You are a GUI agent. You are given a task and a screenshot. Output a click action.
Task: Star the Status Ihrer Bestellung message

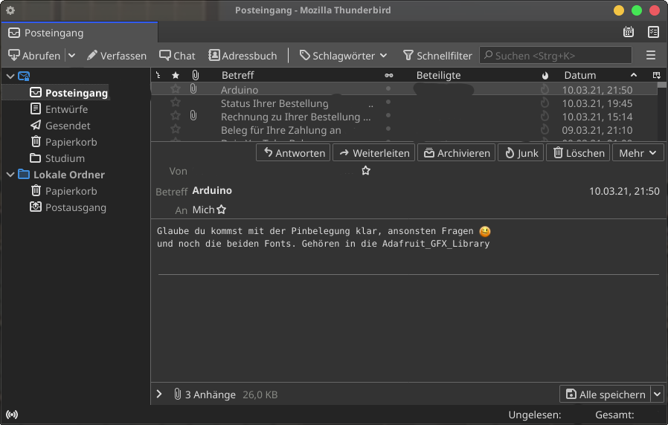click(175, 103)
